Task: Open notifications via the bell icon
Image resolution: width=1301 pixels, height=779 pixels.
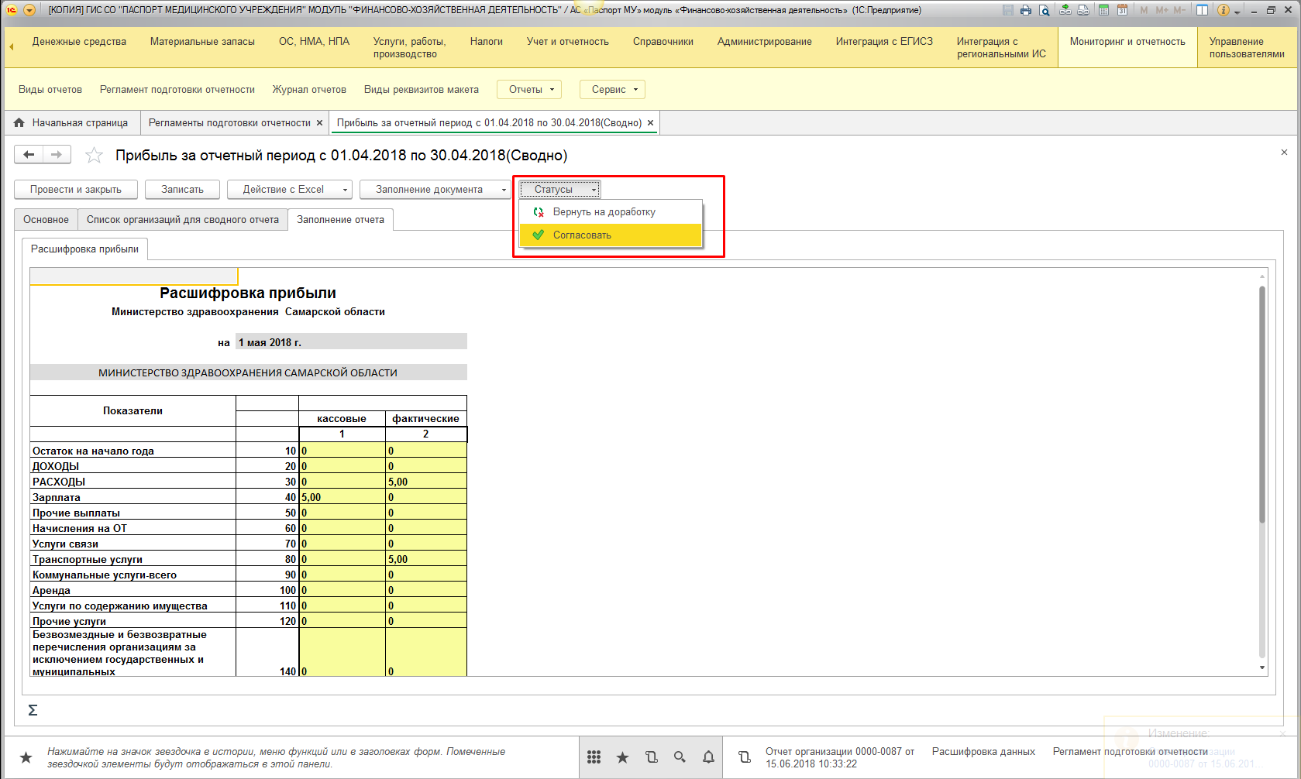Action: (708, 757)
